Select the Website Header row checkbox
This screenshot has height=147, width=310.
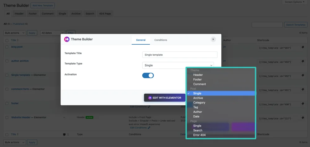point(7,118)
